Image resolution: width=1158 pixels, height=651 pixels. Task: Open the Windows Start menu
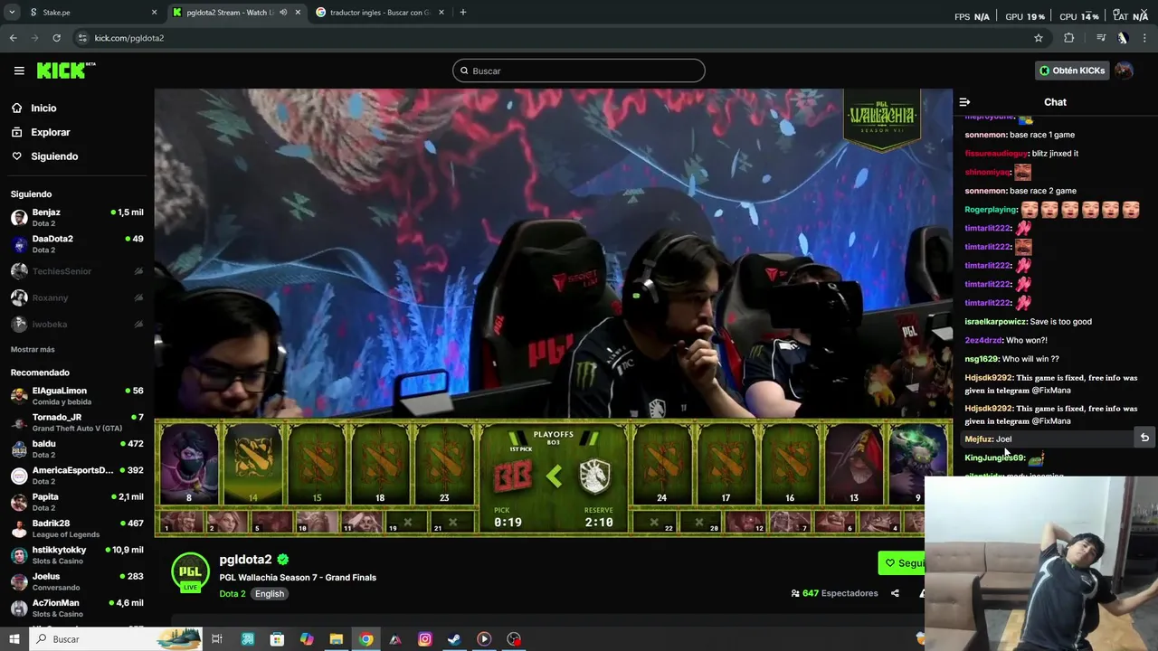pos(14,639)
